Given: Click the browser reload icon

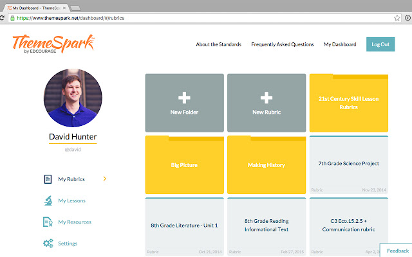Looking at the screenshot, I should [2, 18].
